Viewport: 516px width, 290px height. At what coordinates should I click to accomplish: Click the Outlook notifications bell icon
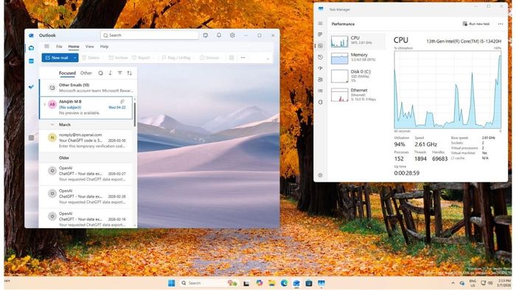coord(219,35)
